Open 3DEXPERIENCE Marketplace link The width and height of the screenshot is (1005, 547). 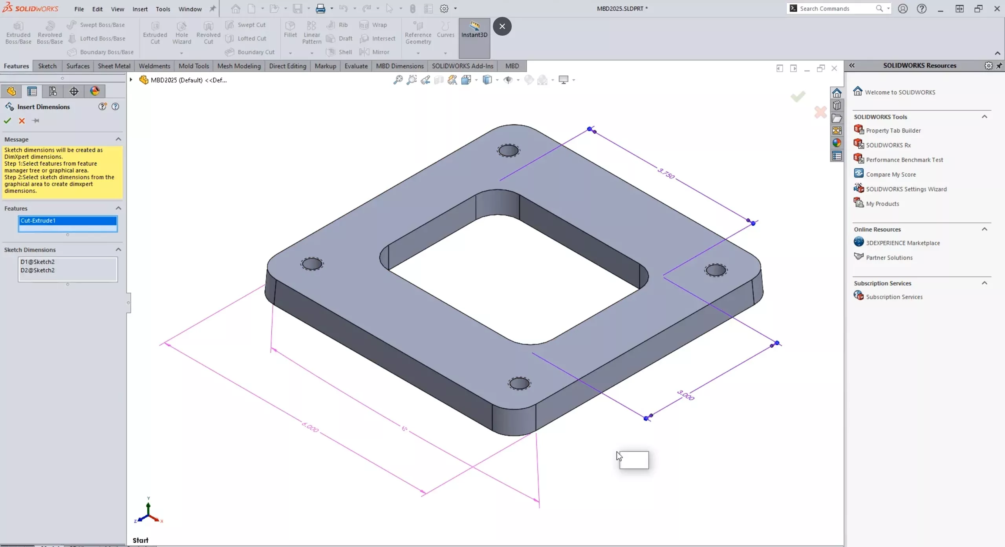point(903,243)
